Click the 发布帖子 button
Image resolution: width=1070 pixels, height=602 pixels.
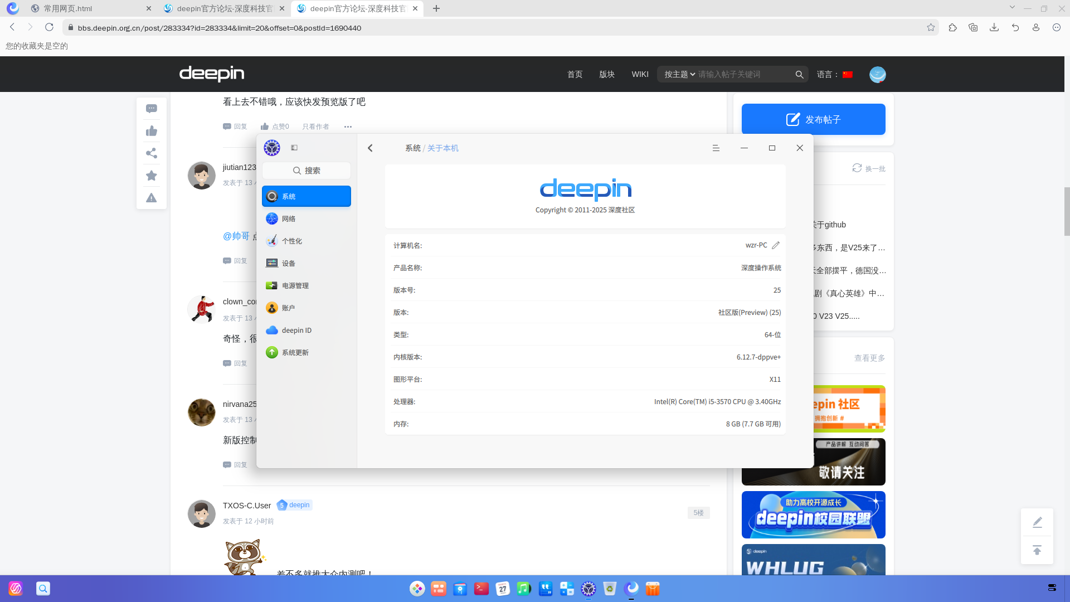click(x=813, y=119)
